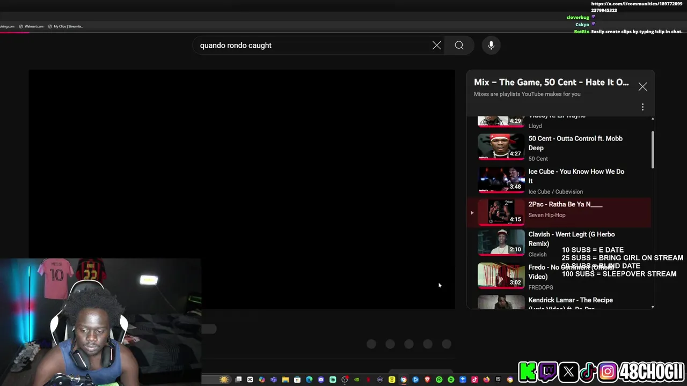Start voice search with microphone icon
This screenshot has height=386, width=687.
491,46
